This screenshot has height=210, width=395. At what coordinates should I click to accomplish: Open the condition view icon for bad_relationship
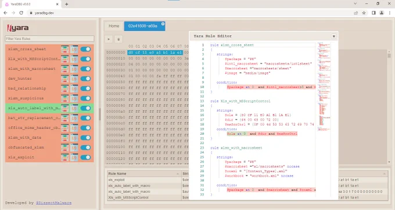click(64, 89)
